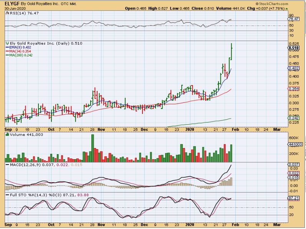306x229 pixels.
Task: Click the 0.015 histogram value tag on the MACD axis
Action: [x=293, y=177]
